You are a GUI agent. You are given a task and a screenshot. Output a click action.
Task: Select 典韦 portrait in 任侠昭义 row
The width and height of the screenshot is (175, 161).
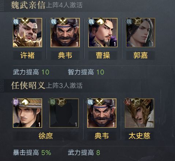(x=102, y=113)
